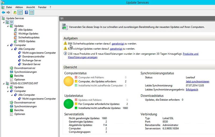Click Jetzt synchronisieren link
The height and width of the screenshot is (137, 215).
click(198, 81)
